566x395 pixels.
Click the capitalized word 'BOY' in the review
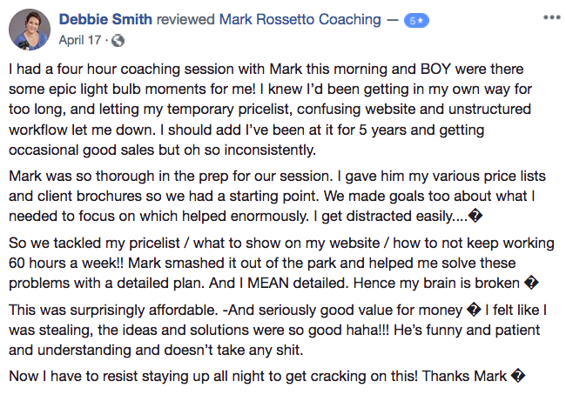435,69
